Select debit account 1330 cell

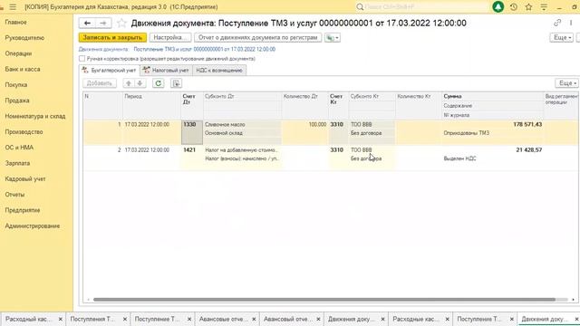(x=192, y=132)
